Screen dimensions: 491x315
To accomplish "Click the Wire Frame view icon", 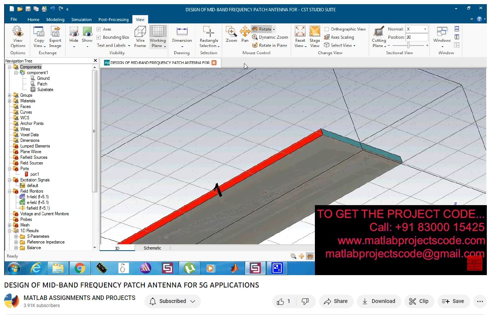I will pos(140,32).
